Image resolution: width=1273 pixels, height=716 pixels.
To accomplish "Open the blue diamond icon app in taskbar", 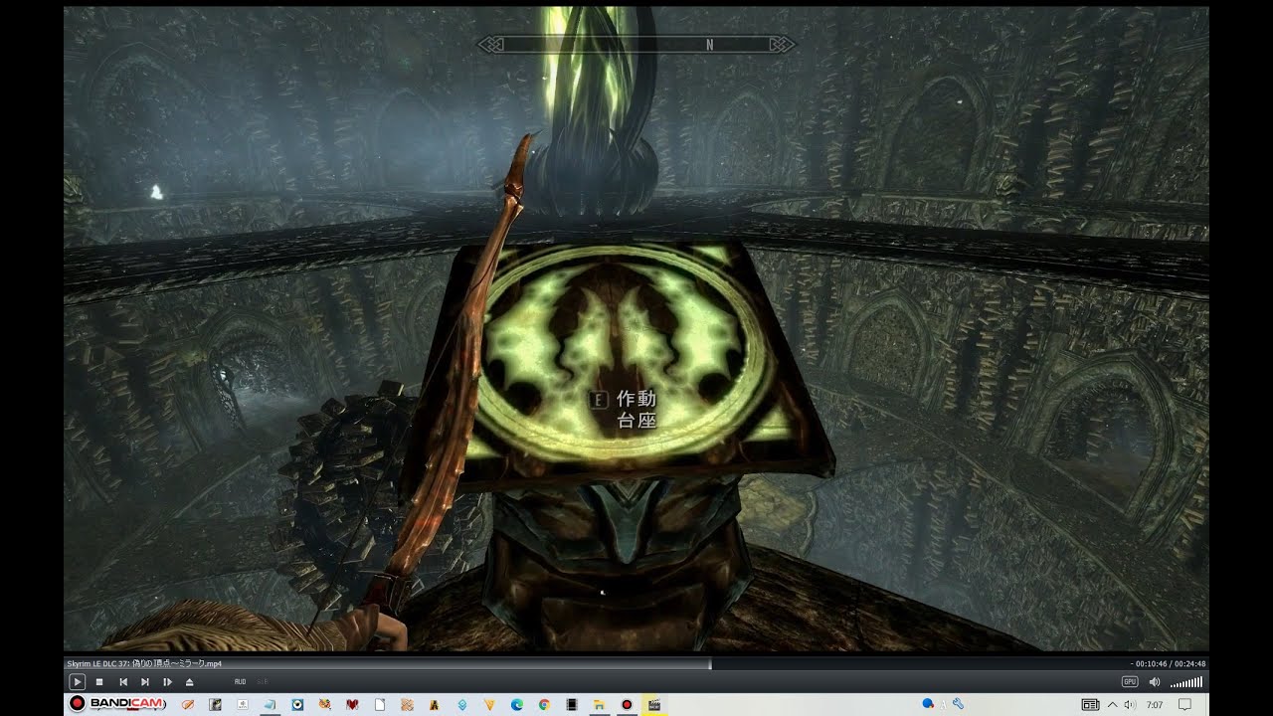I will 462,704.
